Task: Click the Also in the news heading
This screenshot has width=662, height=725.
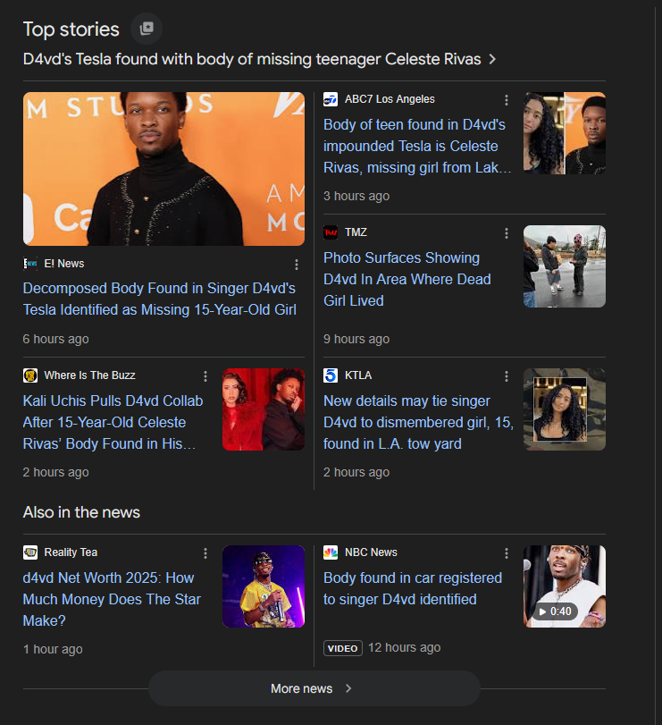Action: [81, 512]
